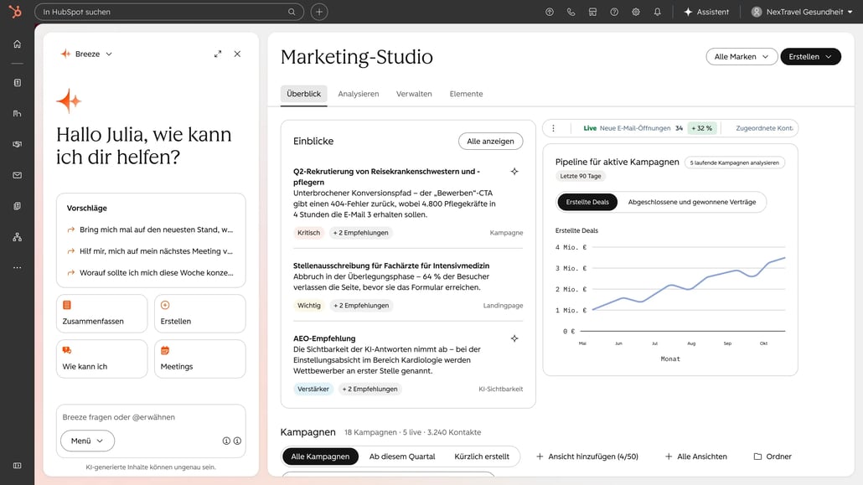
Task: Click the upgrade arrow icon in top bar
Action: 550,12
